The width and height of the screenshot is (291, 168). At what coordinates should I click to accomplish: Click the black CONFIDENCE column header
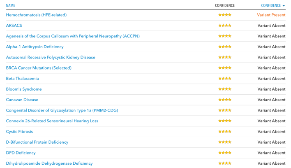(225, 5)
